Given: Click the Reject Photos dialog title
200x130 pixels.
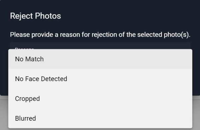Looking at the screenshot, I should pos(35,16).
